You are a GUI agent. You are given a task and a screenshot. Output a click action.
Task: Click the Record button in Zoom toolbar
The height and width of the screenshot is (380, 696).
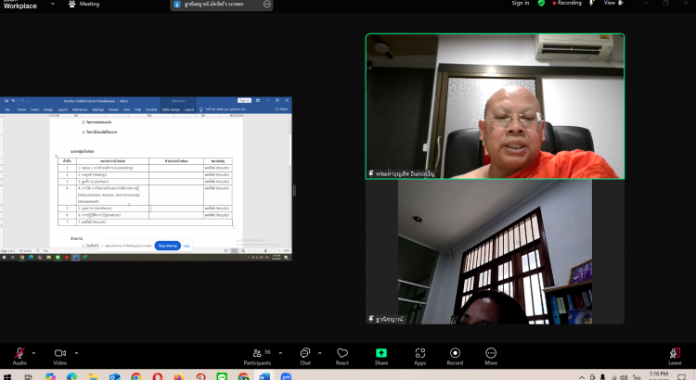pos(455,356)
